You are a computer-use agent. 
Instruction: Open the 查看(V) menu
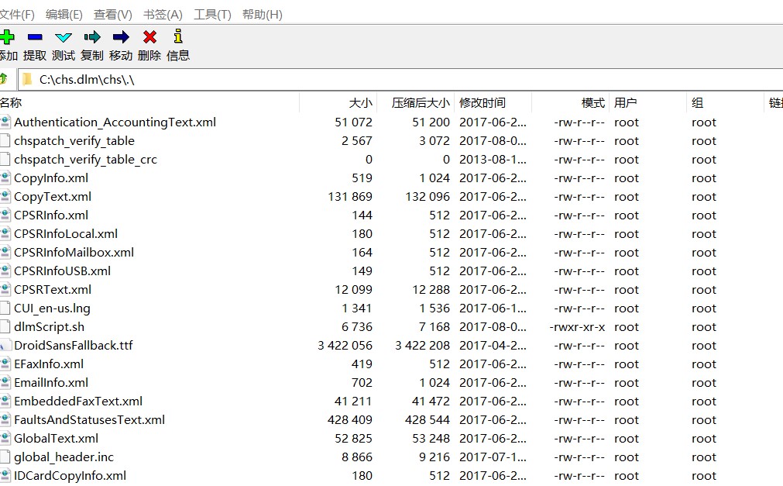click(113, 15)
